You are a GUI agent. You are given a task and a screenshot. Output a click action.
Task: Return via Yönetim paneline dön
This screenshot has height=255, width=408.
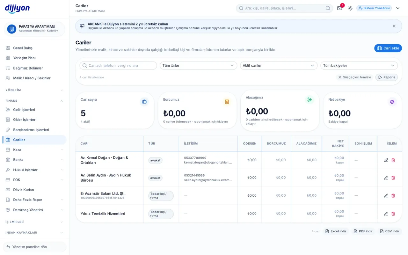(x=34, y=247)
